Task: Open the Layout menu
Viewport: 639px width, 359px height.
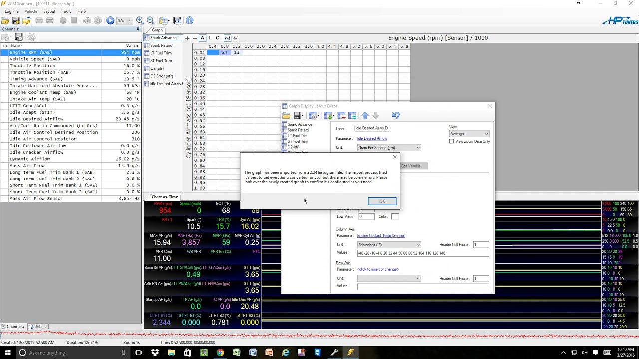Action: [49, 11]
